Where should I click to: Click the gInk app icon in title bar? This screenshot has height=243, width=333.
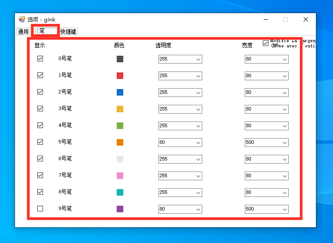(x=22, y=19)
